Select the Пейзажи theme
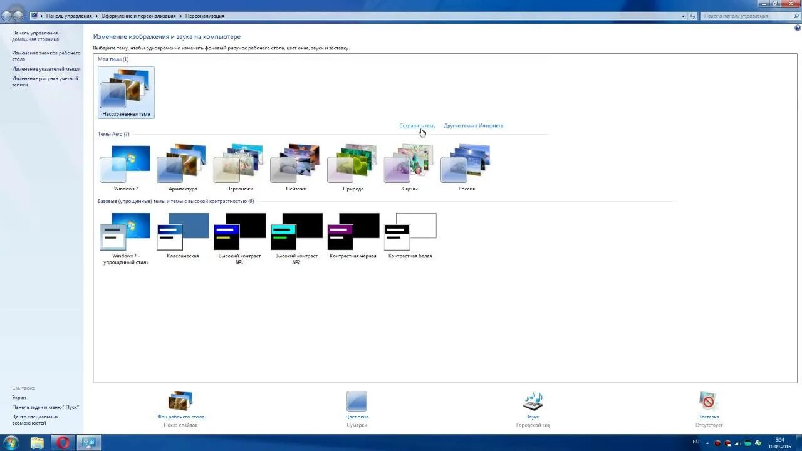Screen dimensions: 802x451 tap(296, 168)
